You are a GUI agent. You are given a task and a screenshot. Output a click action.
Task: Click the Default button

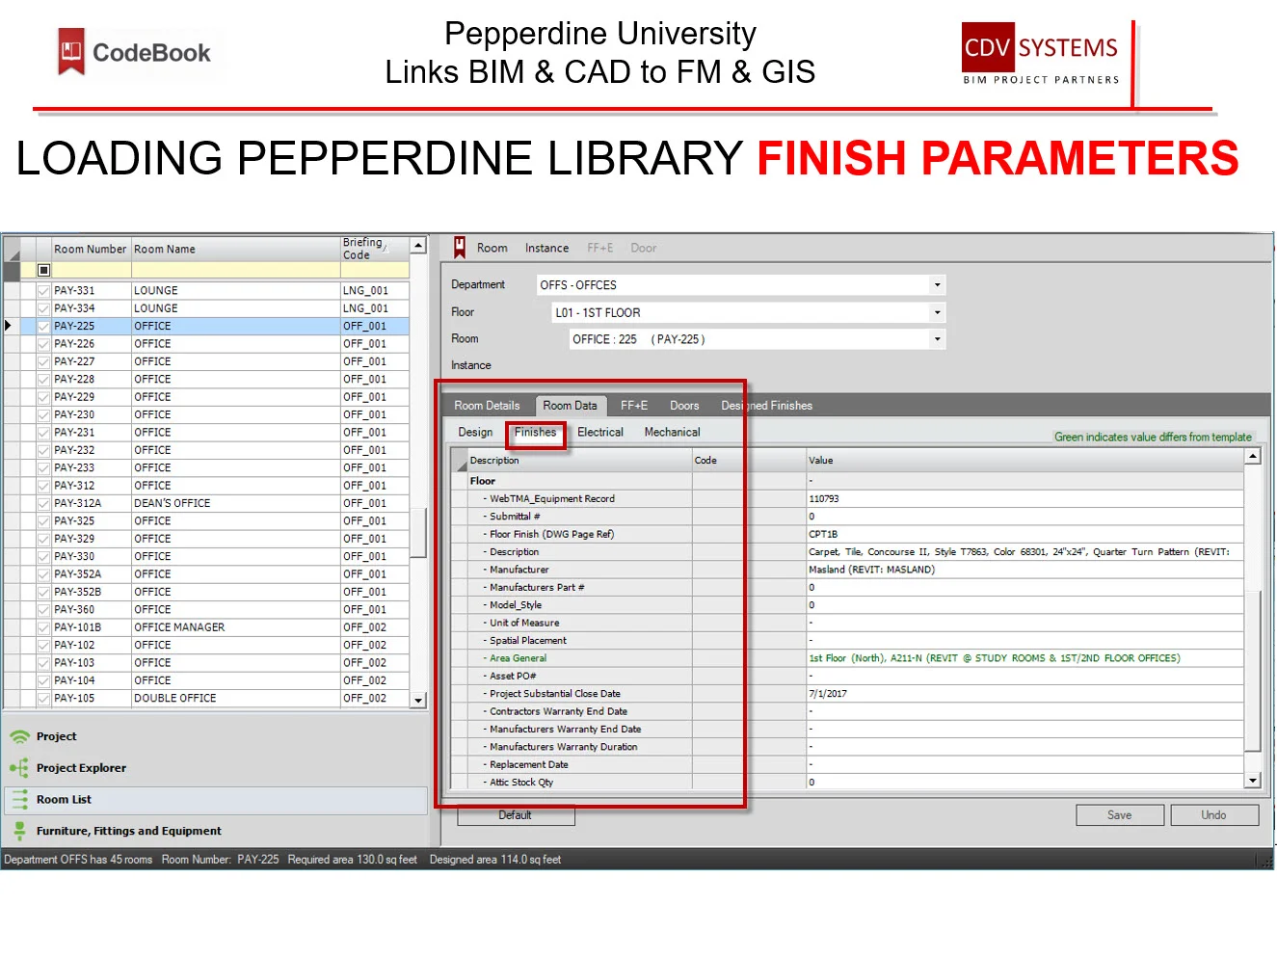point(516,815)
